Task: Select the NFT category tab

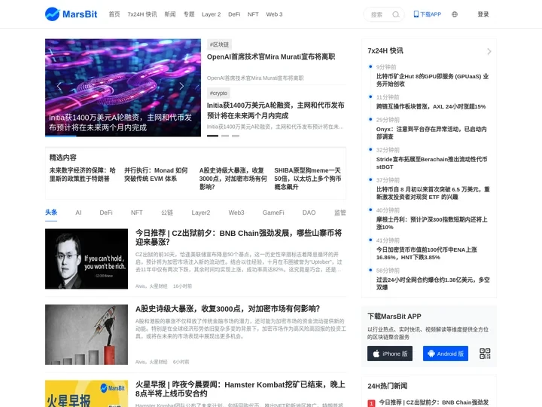Action: [136, 213]
